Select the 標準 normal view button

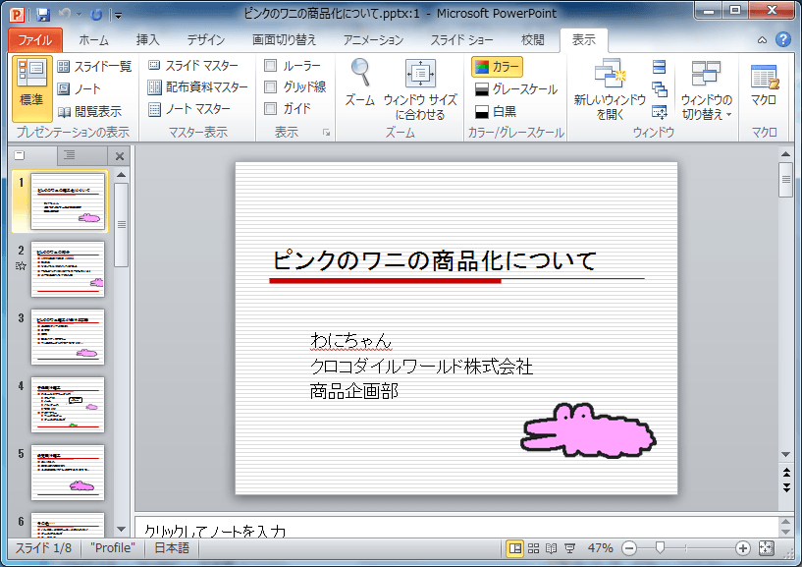pos(31,88)
